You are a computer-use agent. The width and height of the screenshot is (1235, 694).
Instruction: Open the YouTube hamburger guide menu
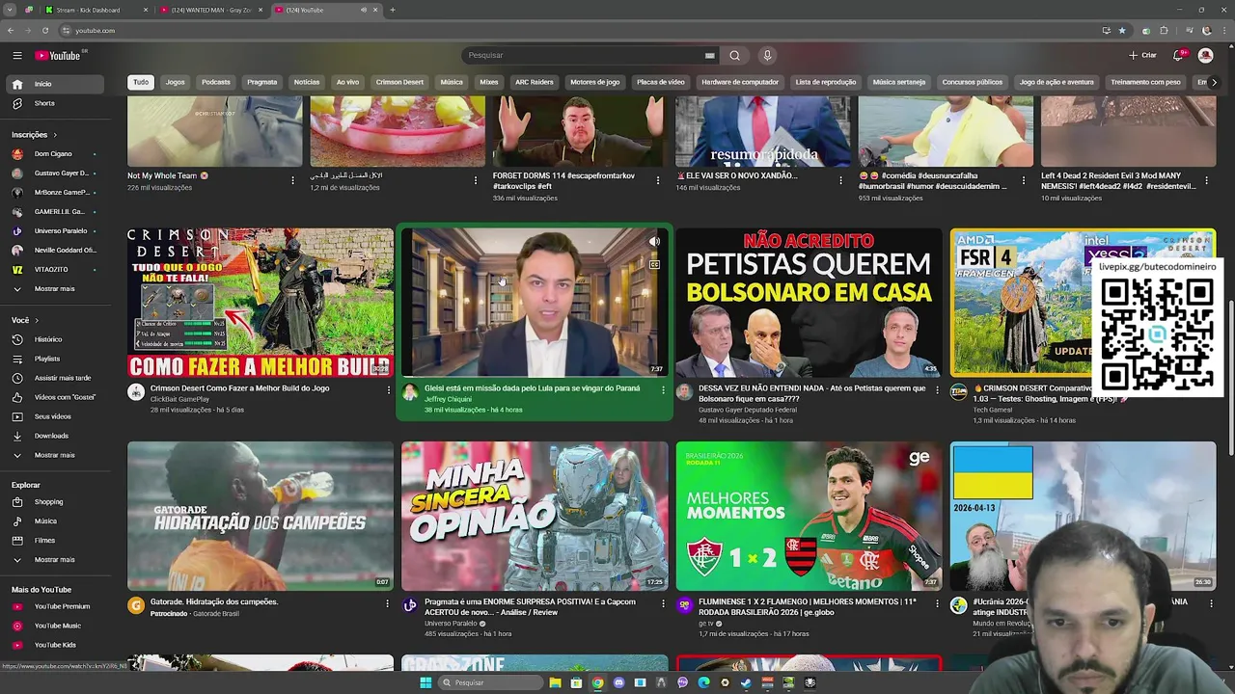pyautogui.click(x=16, y=56)
